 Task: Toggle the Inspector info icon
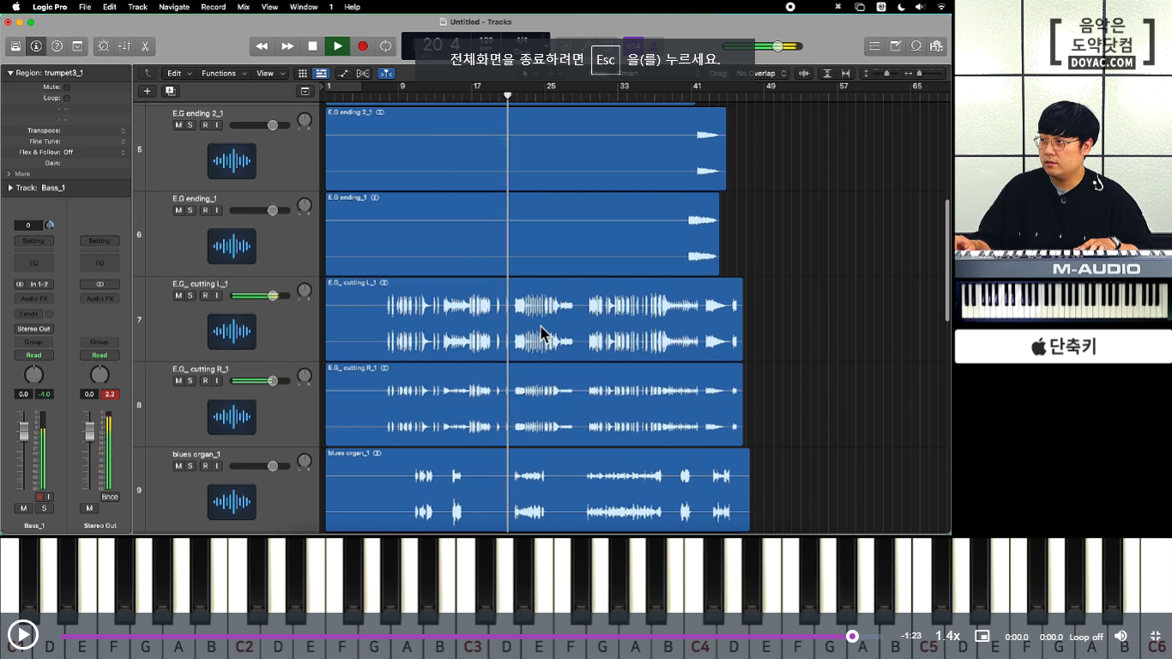36,46
